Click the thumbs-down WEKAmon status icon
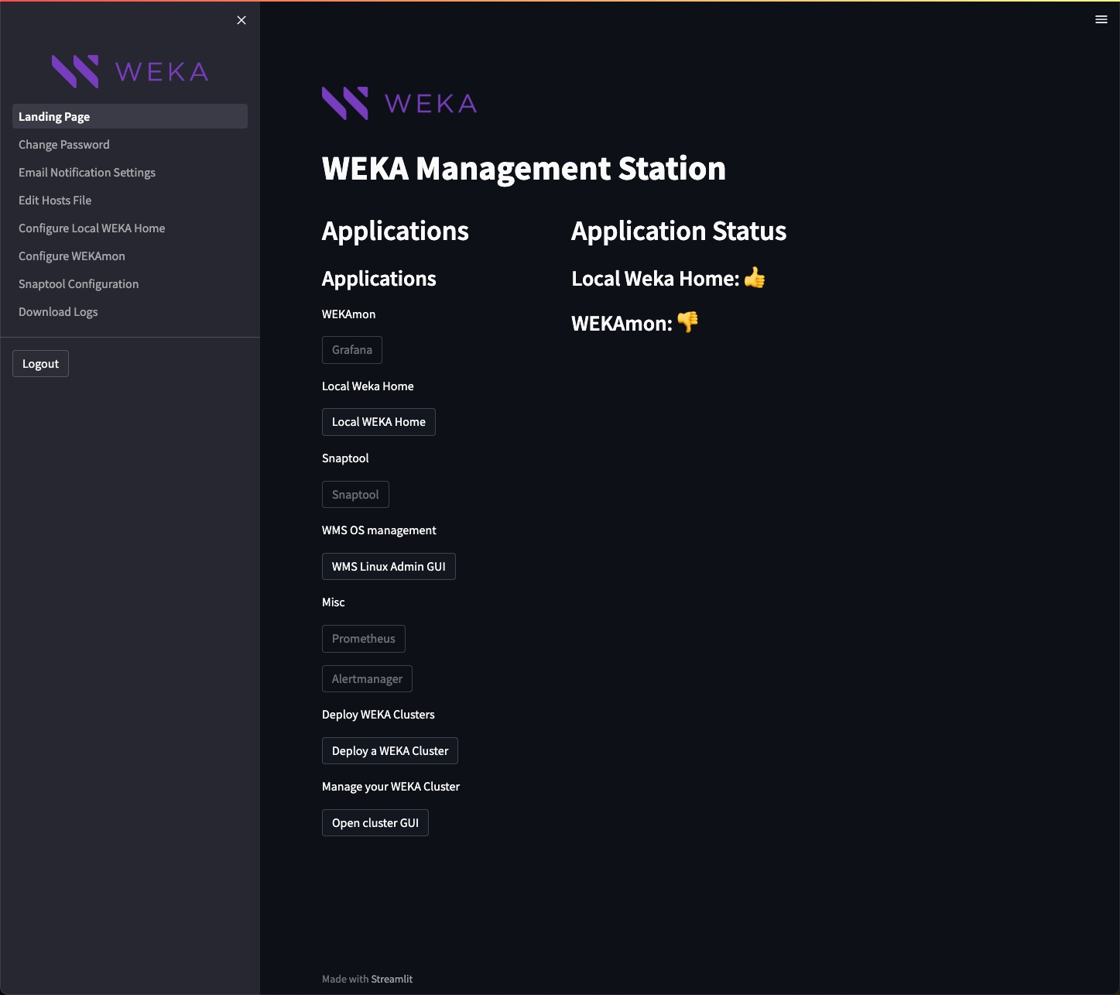 [x=687, y=322]
